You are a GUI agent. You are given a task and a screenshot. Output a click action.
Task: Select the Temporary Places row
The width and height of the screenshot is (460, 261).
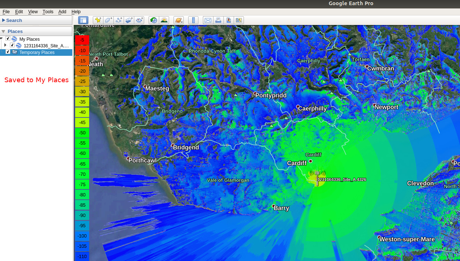(x=36, y=52)
